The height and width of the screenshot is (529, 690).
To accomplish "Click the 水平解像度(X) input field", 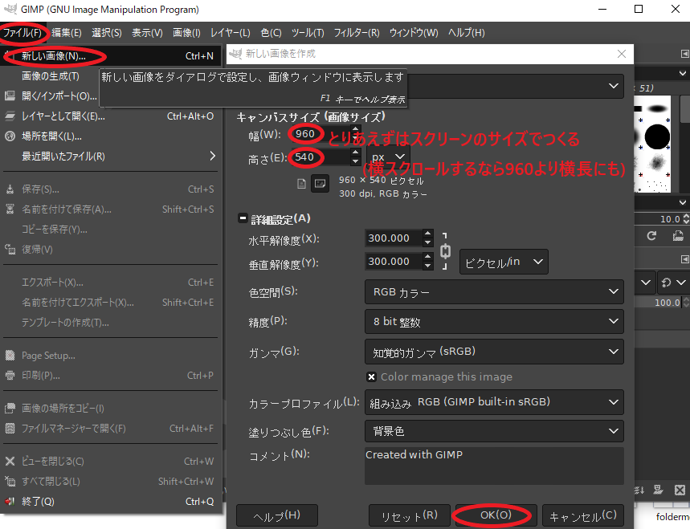I will tap(394, 238).
